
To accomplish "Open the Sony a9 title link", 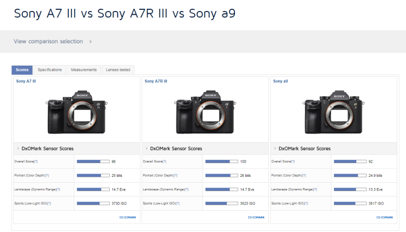I will click(280, 81).
